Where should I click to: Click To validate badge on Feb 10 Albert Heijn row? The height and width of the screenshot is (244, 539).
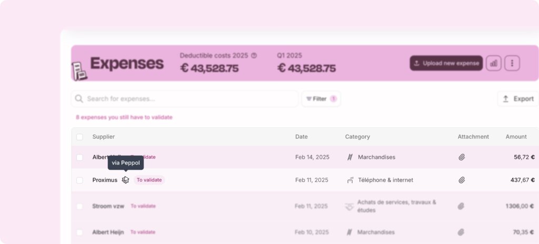143,232
